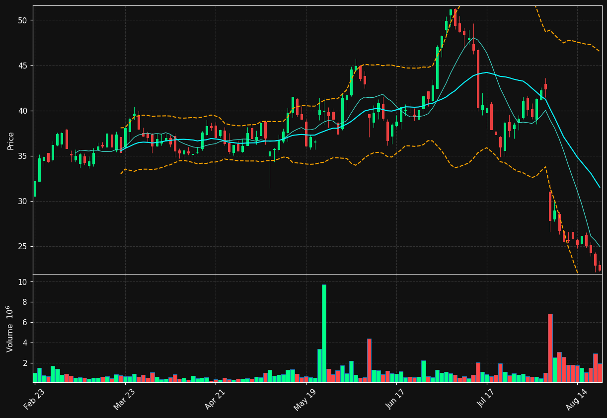Click the 35 price tick label

click(24, 156)
